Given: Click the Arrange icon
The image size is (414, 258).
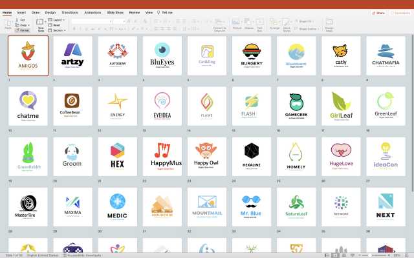Looking at the screenshot, I should pos(274,23).
